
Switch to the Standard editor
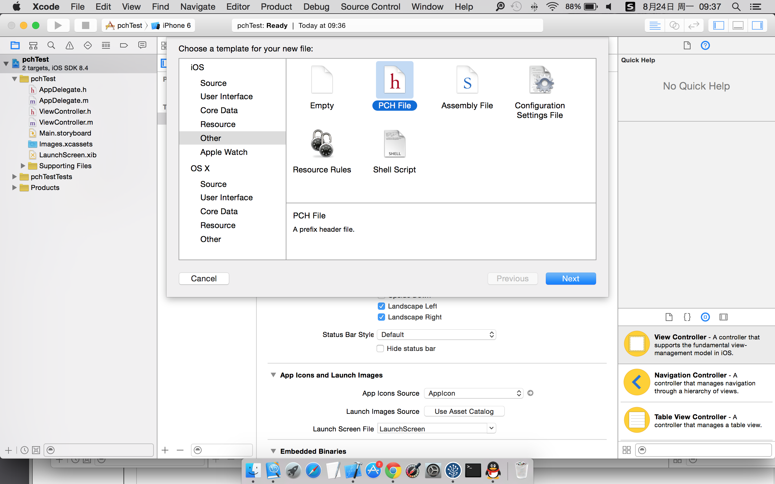click(x=655, y=25)
